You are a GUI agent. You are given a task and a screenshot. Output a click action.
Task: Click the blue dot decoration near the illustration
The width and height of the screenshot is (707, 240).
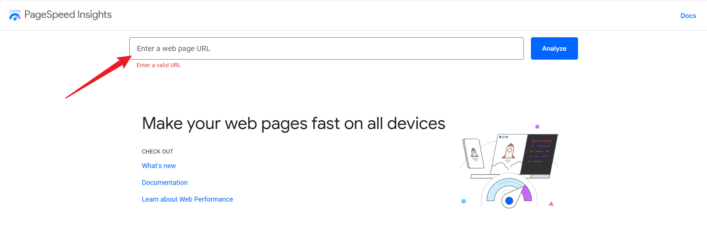pos(464,201)
